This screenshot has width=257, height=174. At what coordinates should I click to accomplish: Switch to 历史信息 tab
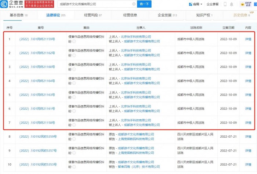242,15
